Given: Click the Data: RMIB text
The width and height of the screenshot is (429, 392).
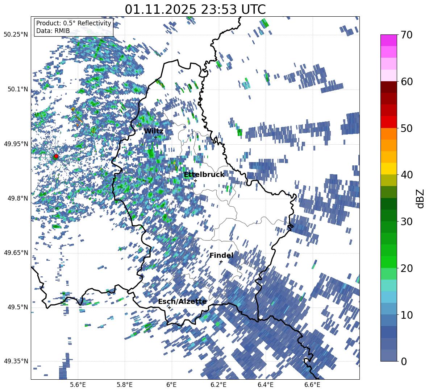Looking at the screenshot, I should [x=53, y=31].
